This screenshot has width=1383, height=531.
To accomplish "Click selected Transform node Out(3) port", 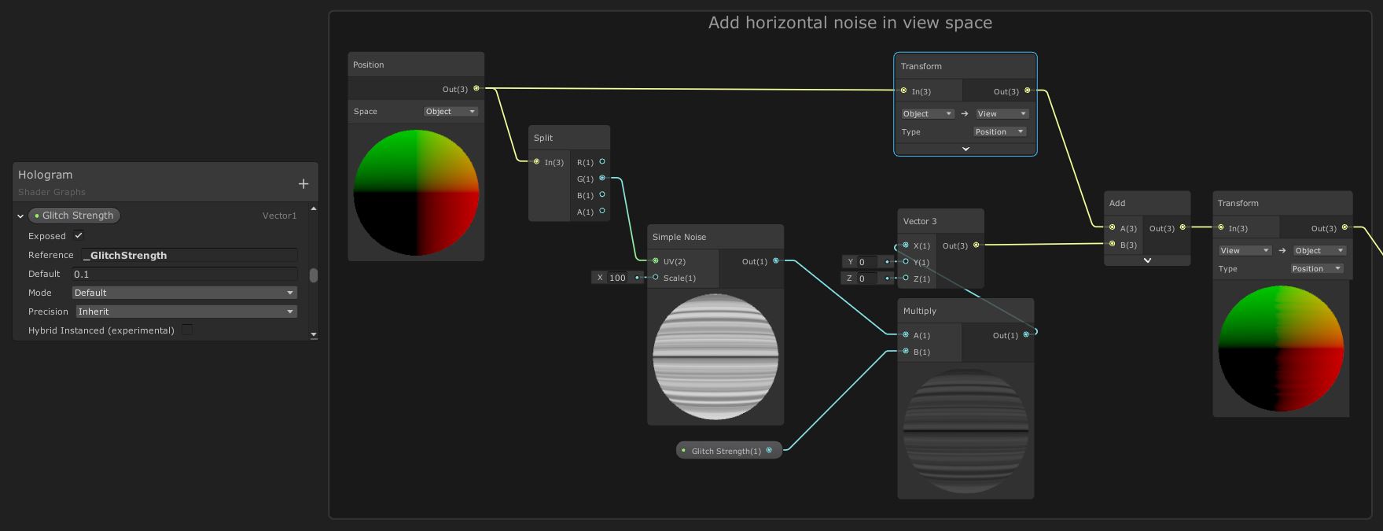I will (1027, 90).
